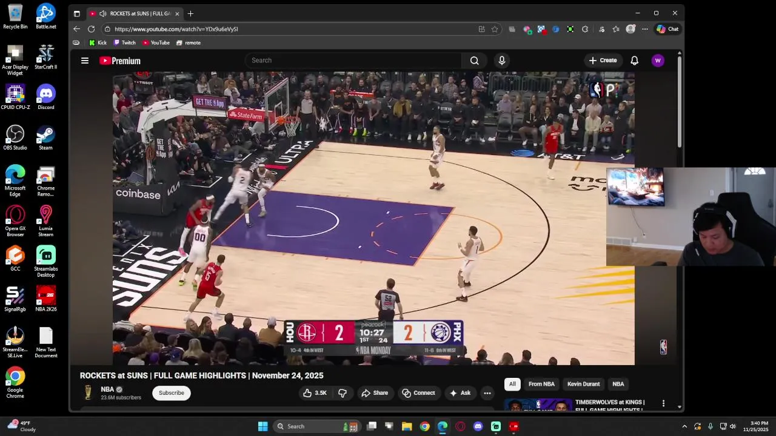The height and width of the screenshot is (436, 776).
Task: Click the Ask button
Action: [x=460, y=393]
